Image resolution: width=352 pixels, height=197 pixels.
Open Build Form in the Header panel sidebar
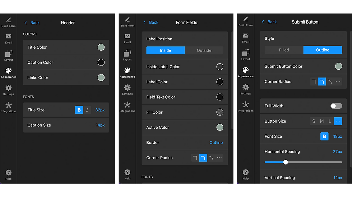click(9, 22)
